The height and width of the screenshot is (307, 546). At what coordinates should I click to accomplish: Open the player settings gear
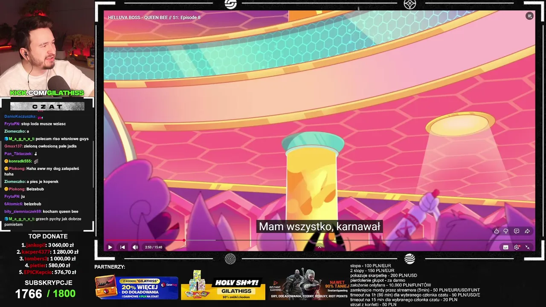517,247
